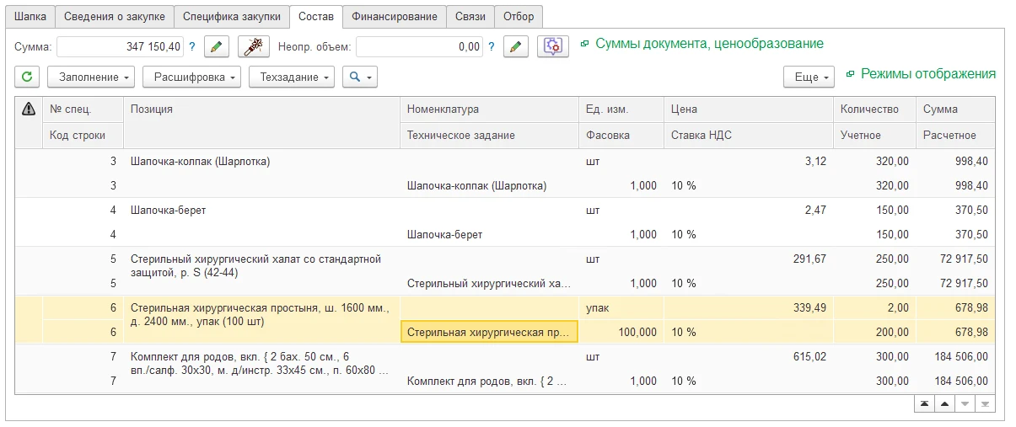Viewport: 1016px width, 427px height.
Task: Click the pencil icon next to Неопр. объем
Action: [x=515, y=46]
